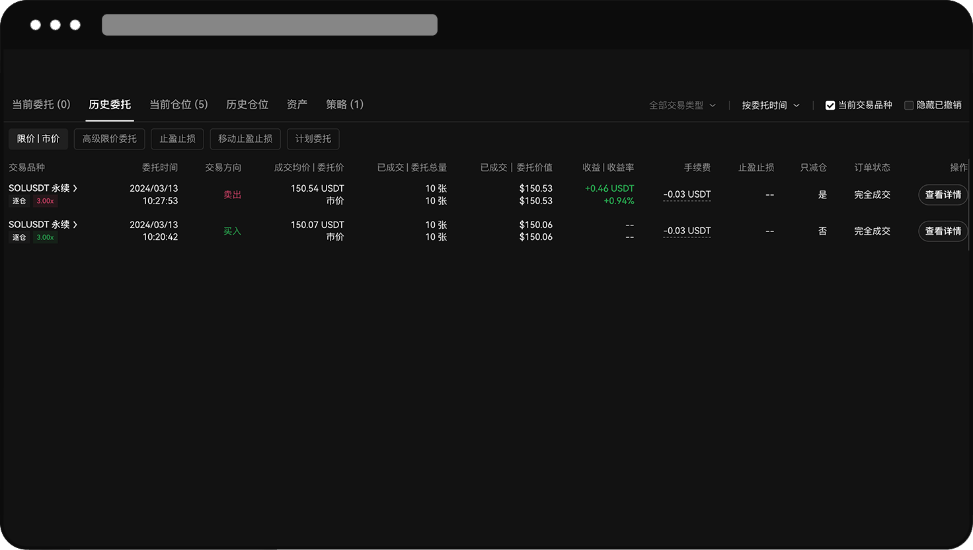Select the 当前委托 (0) tab

tap(41, 104)
